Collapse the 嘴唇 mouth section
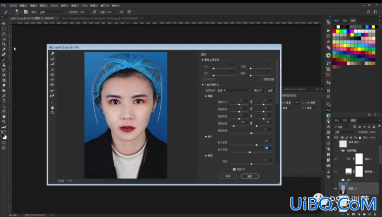 click(x=205, y=155)
